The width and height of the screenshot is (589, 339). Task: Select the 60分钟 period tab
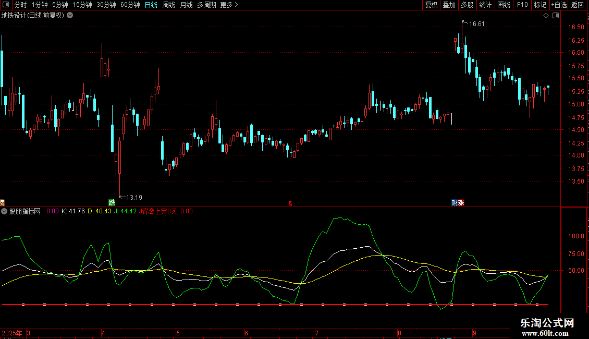tap(130, 5)
